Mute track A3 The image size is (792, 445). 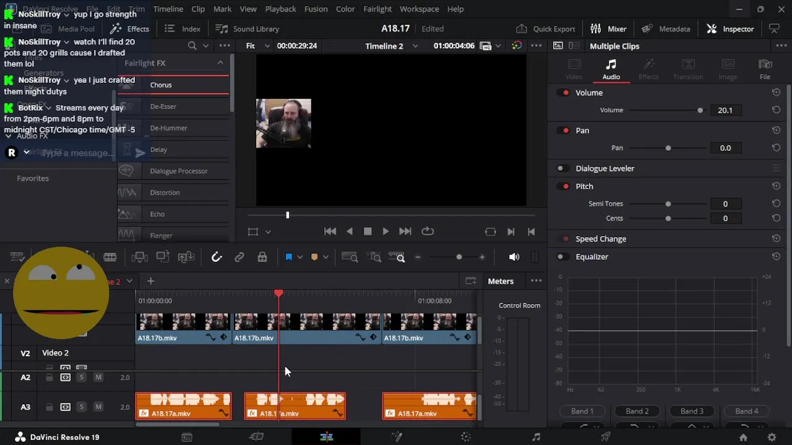pos(98,407)
